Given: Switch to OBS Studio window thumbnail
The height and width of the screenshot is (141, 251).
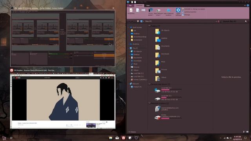Looking at the screenshot, I should [x=63, y=38].
